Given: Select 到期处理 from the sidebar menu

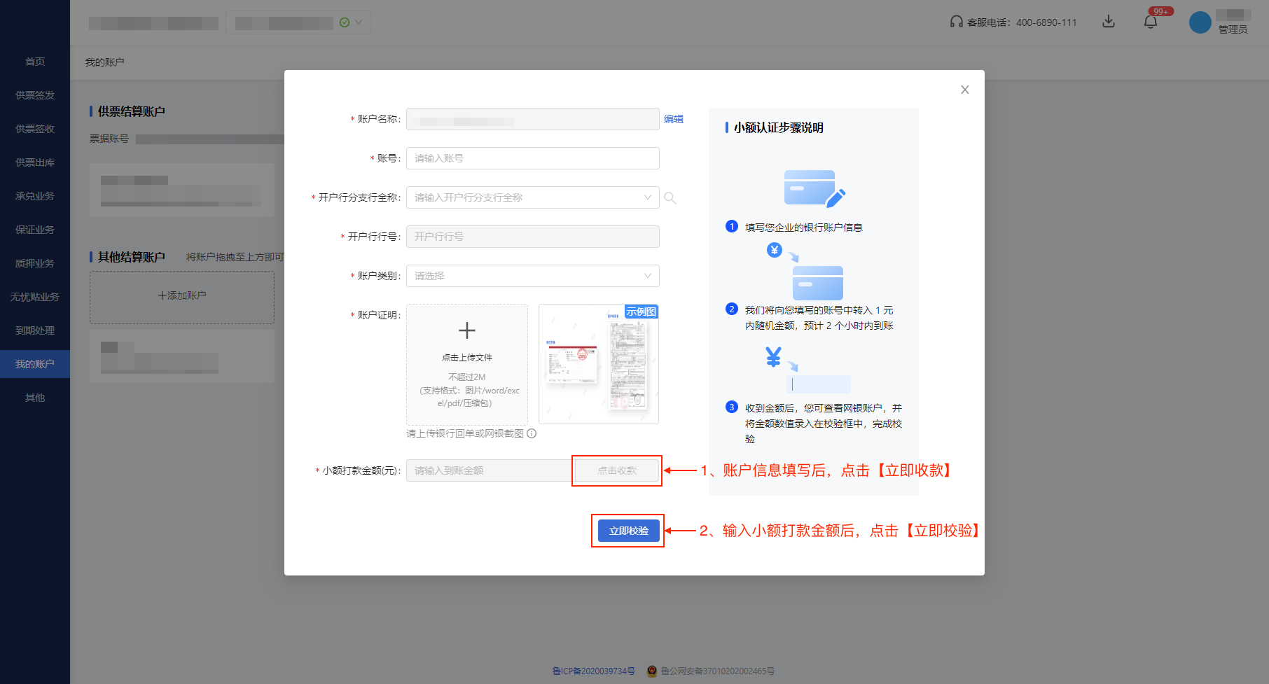Looking at the screenshot, I should click(34, 330).
